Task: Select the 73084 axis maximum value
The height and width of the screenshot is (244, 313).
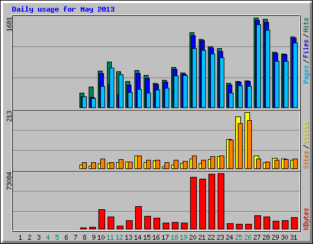Action: (x=9, y=181)
